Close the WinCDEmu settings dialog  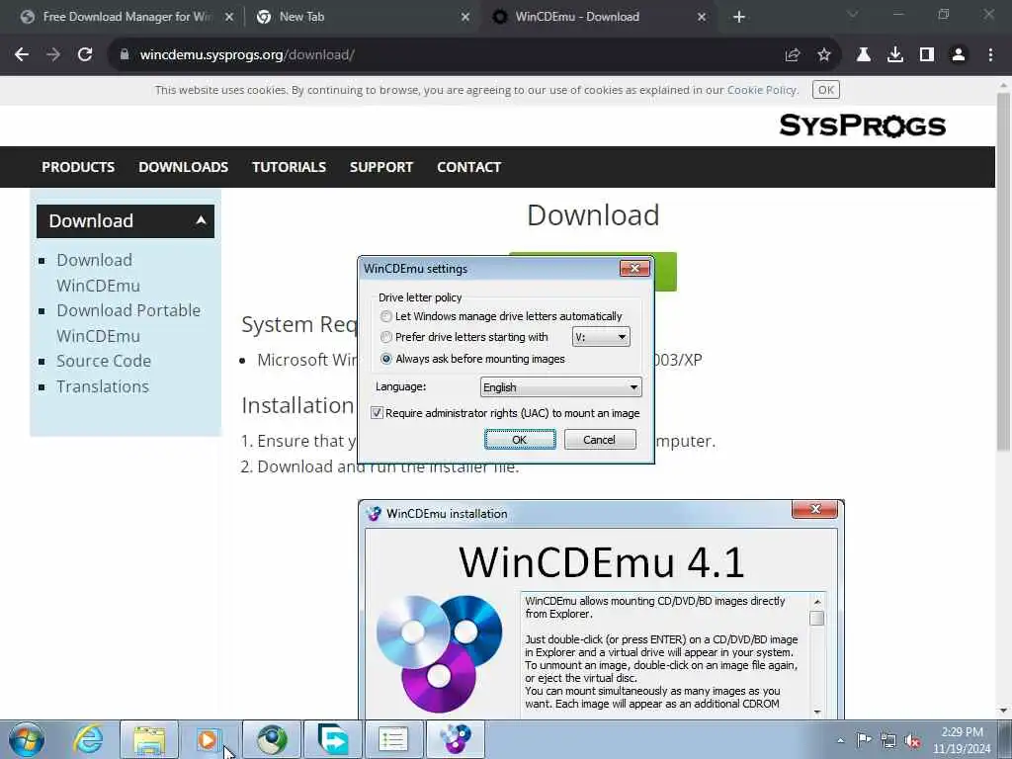[633, 269]
